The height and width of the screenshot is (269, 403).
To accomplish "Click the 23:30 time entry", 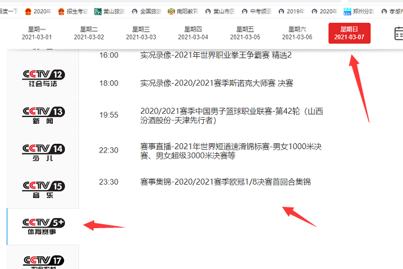I will 109,182.
